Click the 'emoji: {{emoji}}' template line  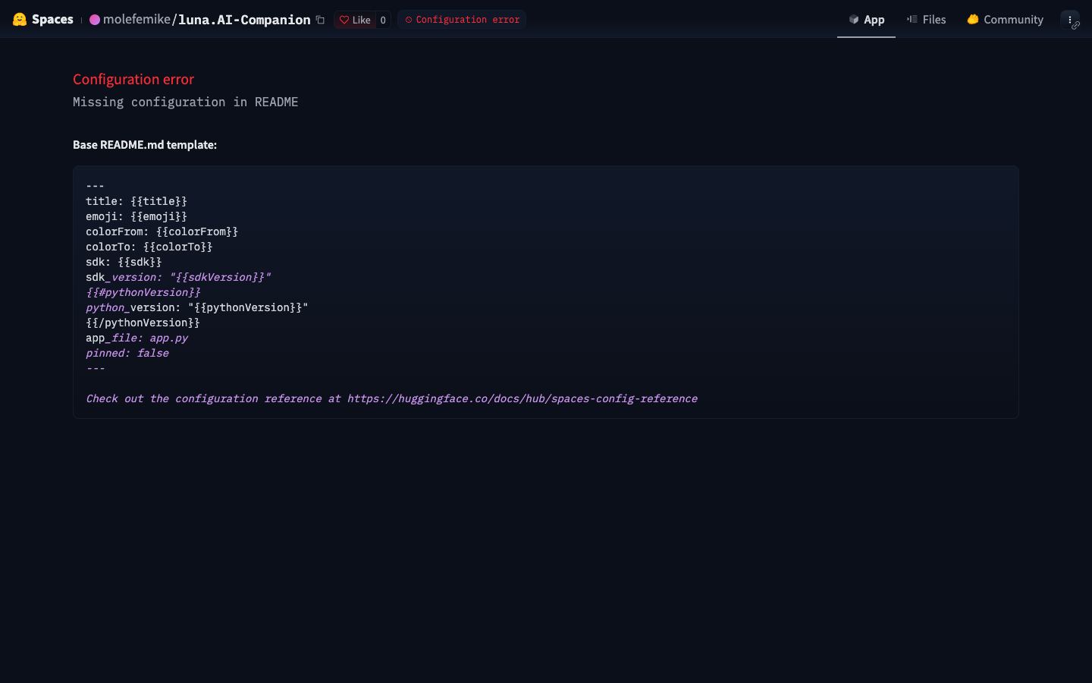[x=136, y=216]
